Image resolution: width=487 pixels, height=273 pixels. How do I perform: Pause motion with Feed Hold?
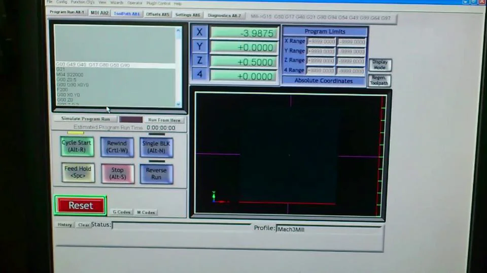point(78,172)
